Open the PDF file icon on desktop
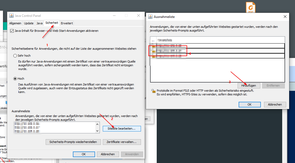Viewport: 295px width, 163px height. tap(251, 7)
